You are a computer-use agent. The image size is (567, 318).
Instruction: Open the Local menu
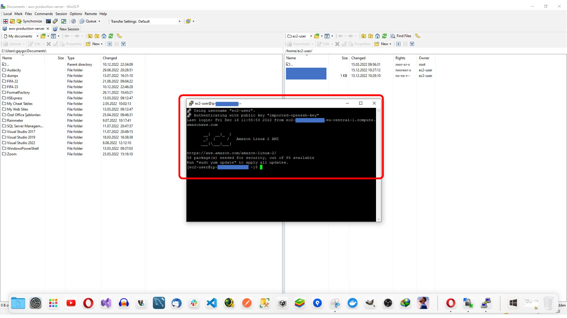tap(8, 14)
